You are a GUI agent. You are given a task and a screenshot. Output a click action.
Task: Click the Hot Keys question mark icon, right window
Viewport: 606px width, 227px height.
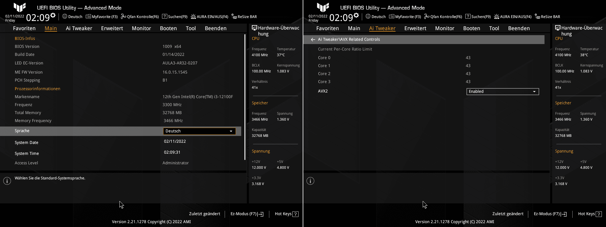[x=599, y=214]
